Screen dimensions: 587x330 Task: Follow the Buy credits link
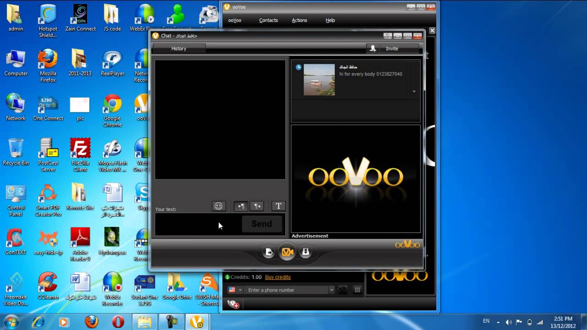[278, 277]
